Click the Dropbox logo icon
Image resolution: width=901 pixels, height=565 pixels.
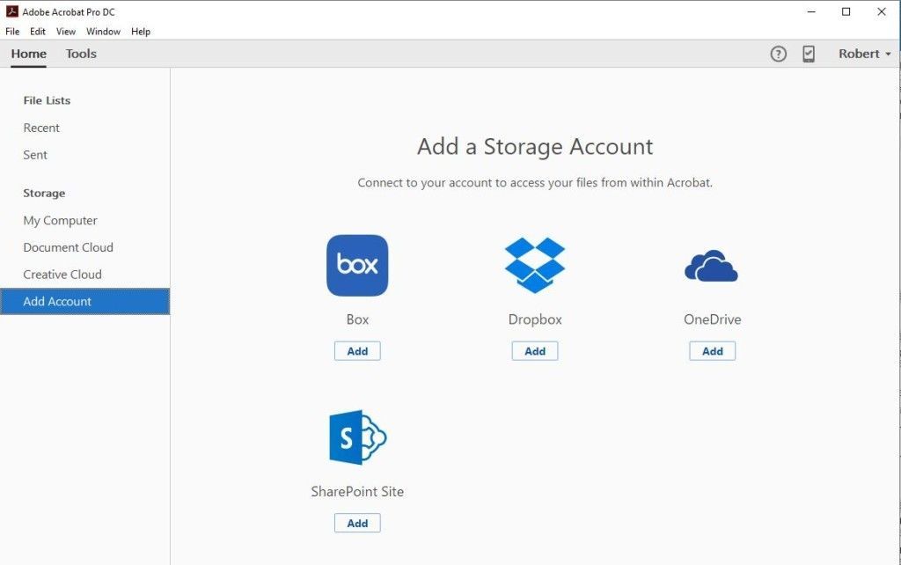[x=535, y=265]
